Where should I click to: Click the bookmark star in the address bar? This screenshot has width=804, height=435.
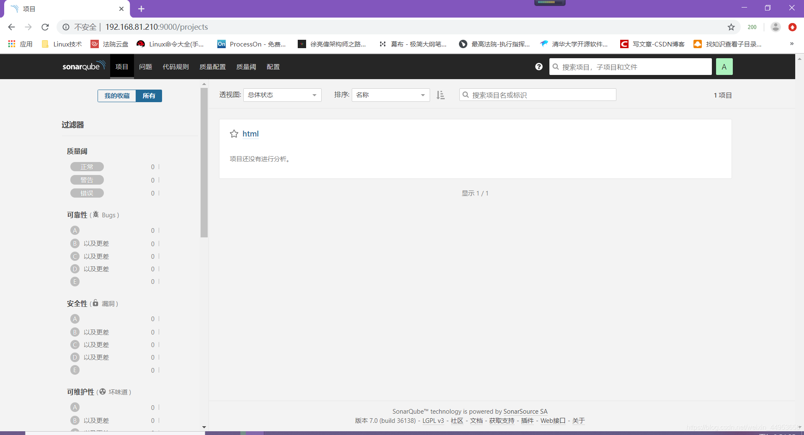[731, 27]
